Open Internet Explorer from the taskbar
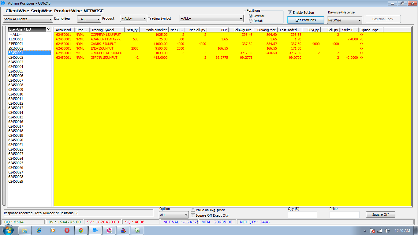 (x=39, y=230)
